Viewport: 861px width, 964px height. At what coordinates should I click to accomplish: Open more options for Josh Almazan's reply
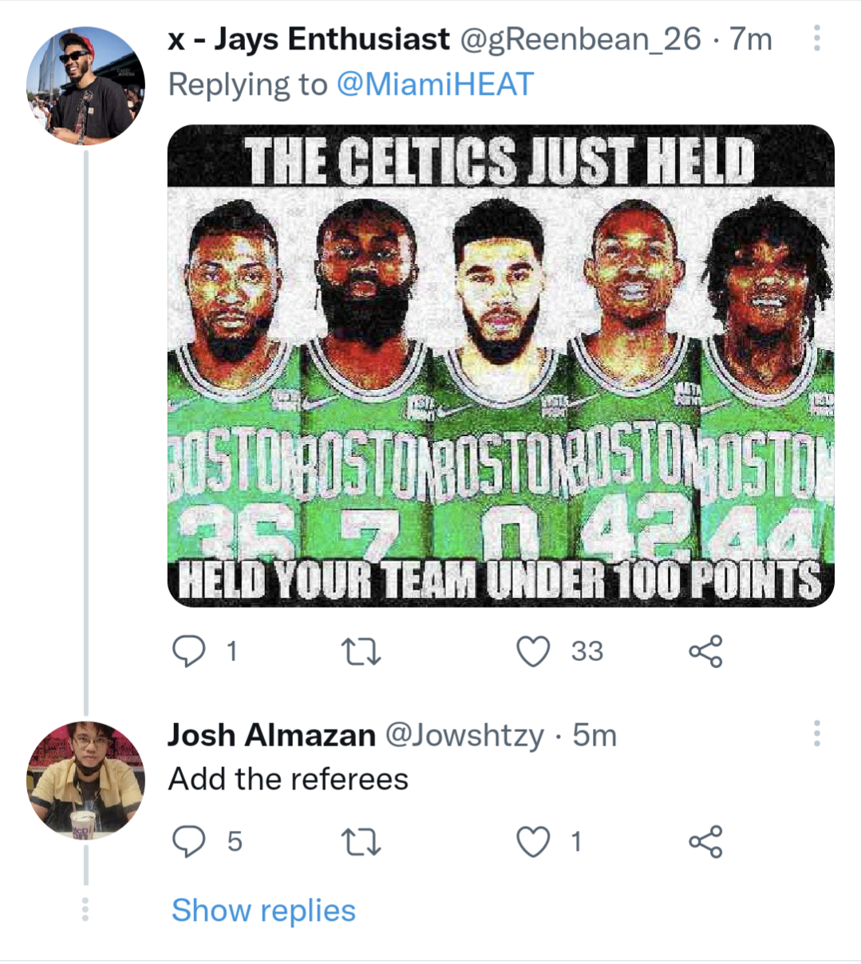(816, 734)
